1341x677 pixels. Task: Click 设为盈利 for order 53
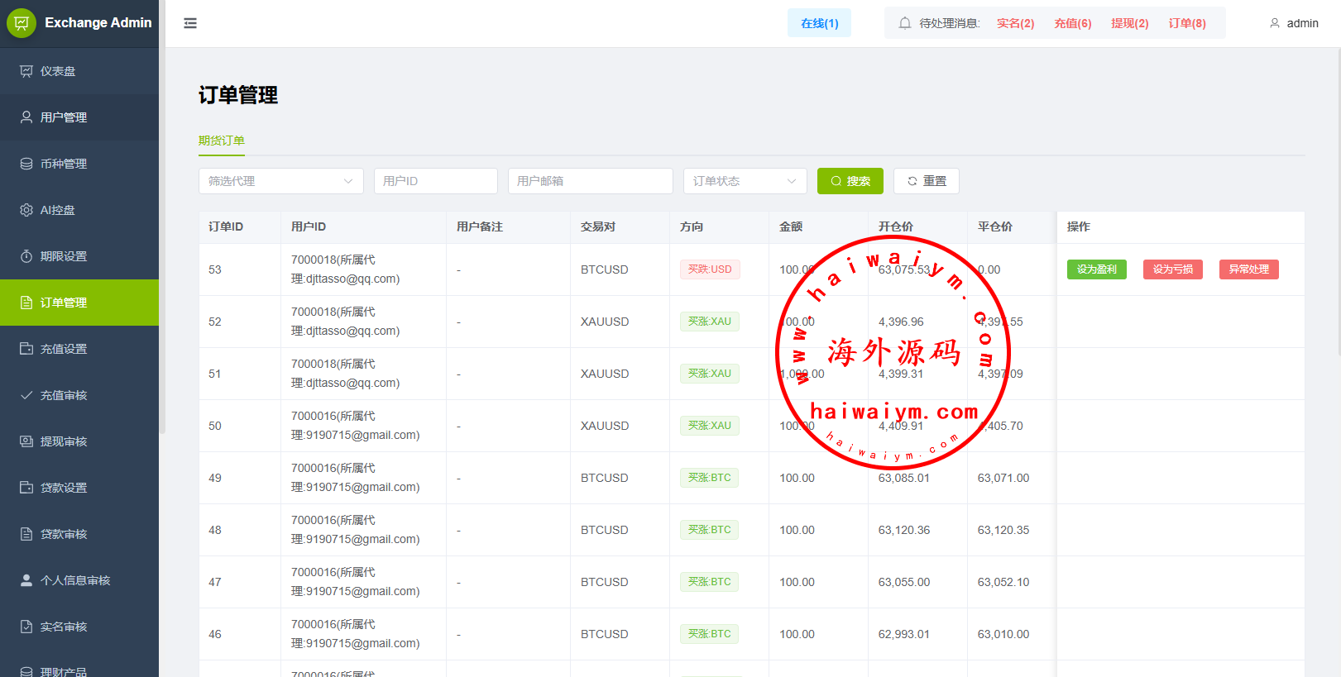coord(1097,269)
